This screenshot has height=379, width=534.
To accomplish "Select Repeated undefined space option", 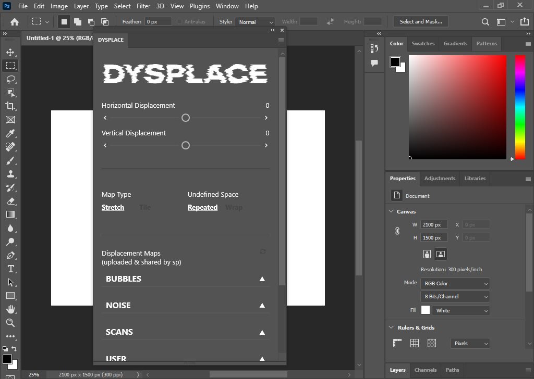I will click(x=203, y=207).
